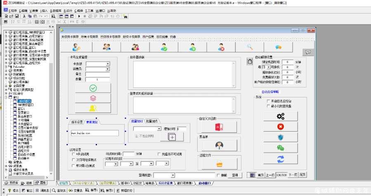Click the Save floppy disk toolbar icon
This screenshot has height=196, width=371.
(x=17, y=17)
